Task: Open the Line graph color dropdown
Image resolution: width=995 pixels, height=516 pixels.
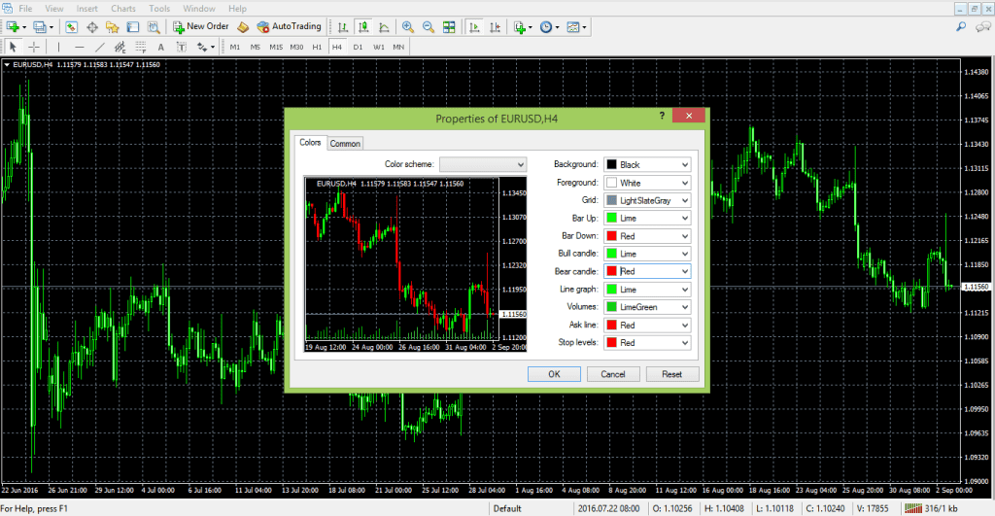Action: (x=646, y=290)
